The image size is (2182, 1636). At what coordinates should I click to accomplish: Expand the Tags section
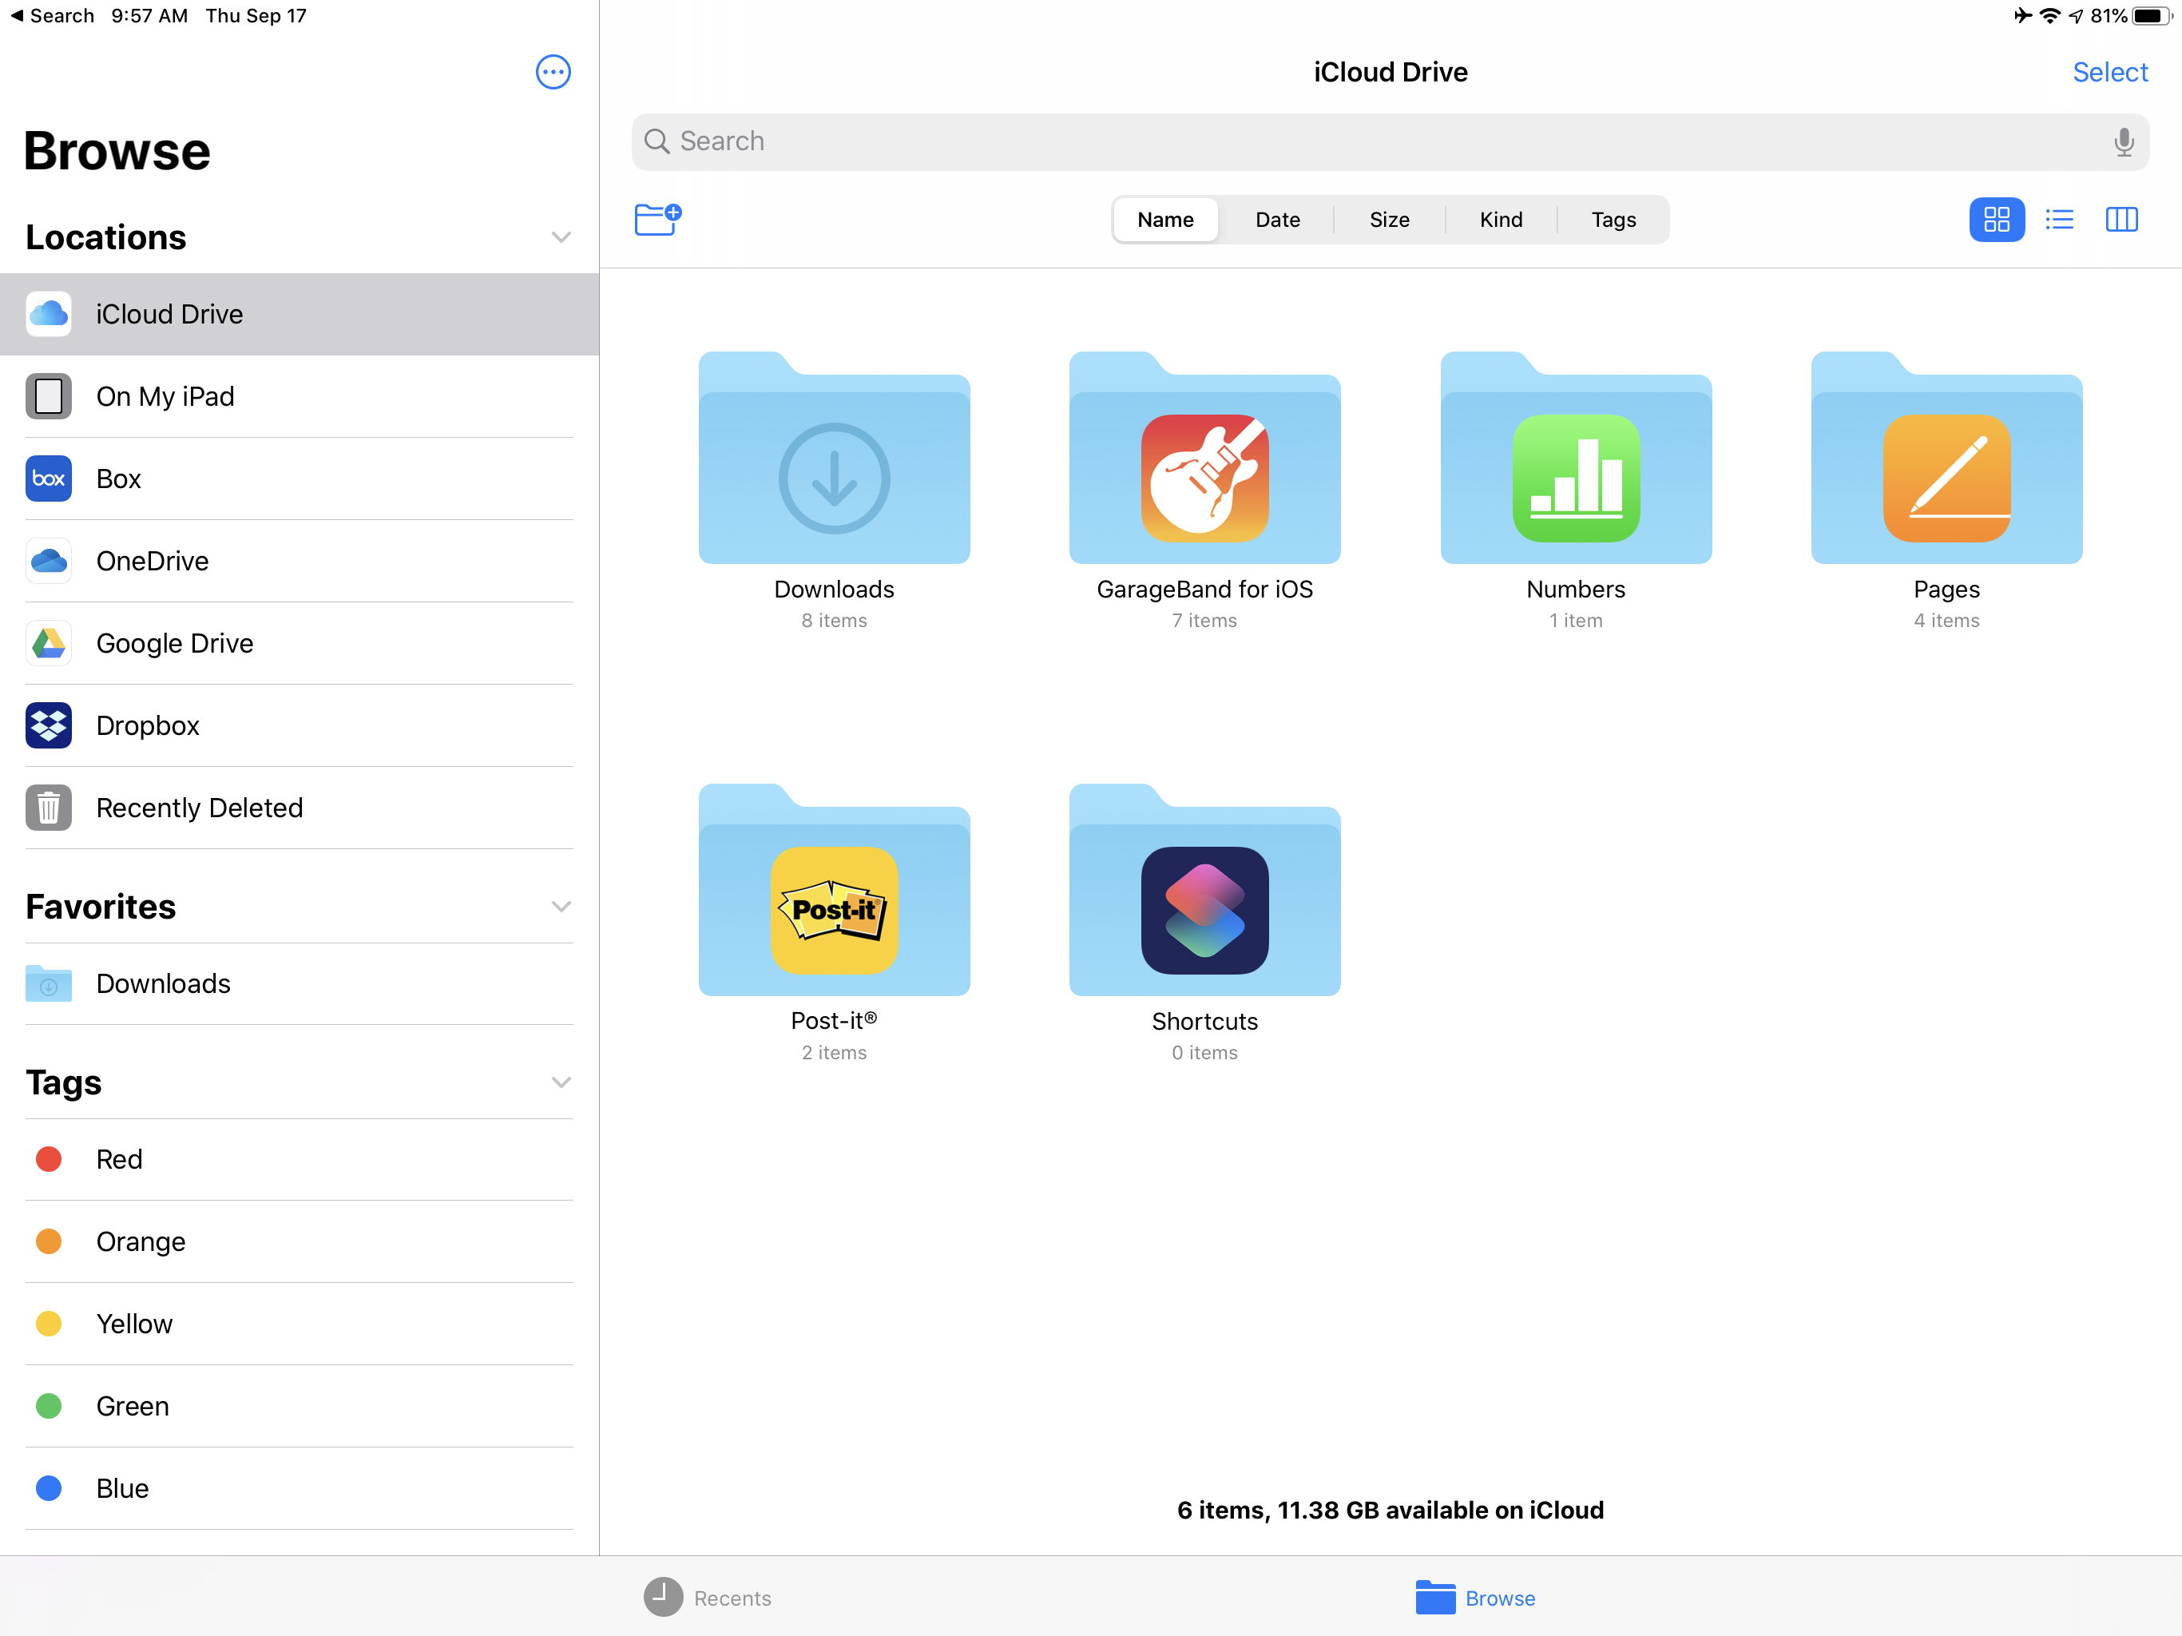(x=561, y=1084)
